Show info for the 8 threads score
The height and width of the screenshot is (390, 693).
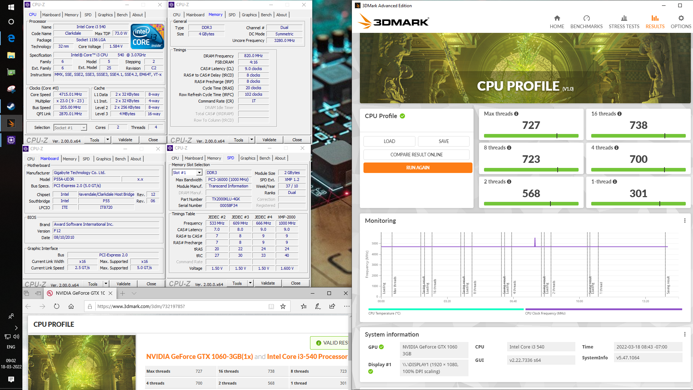point(509,148)
